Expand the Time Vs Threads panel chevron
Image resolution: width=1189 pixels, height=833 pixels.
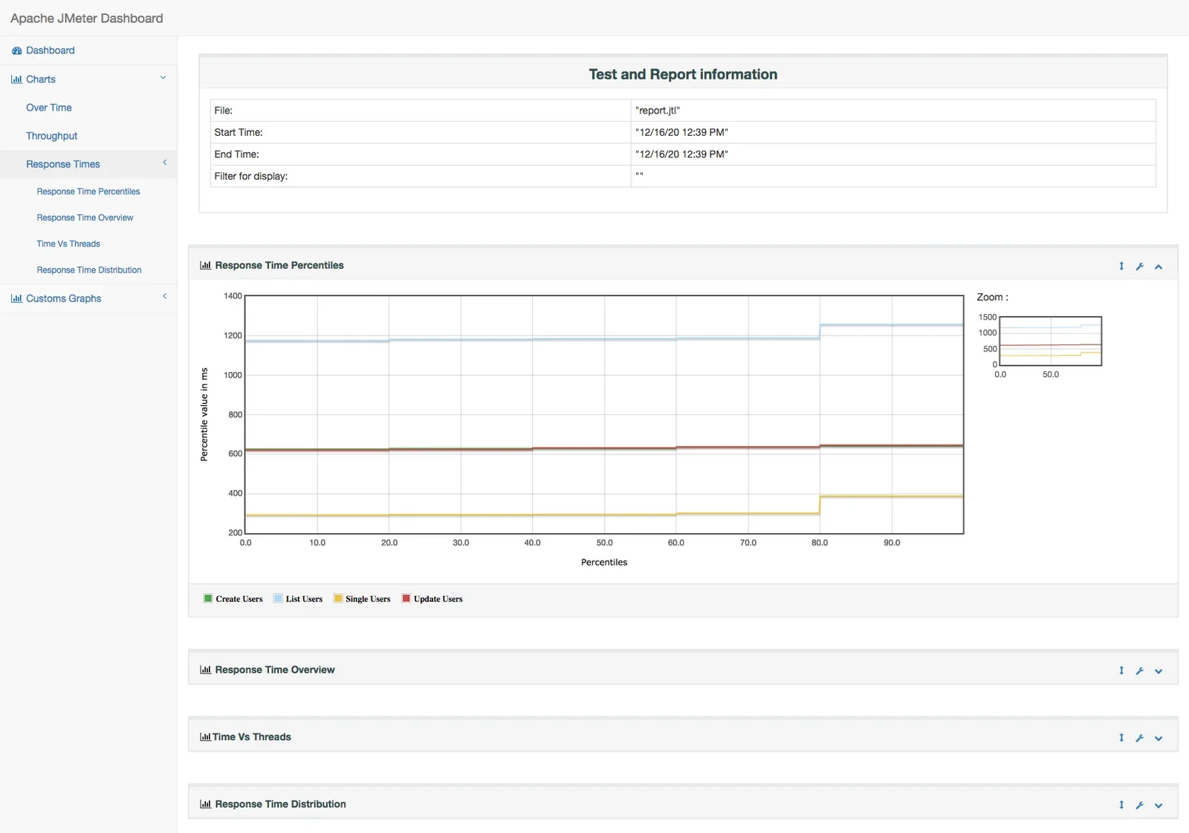(1159, 739)
